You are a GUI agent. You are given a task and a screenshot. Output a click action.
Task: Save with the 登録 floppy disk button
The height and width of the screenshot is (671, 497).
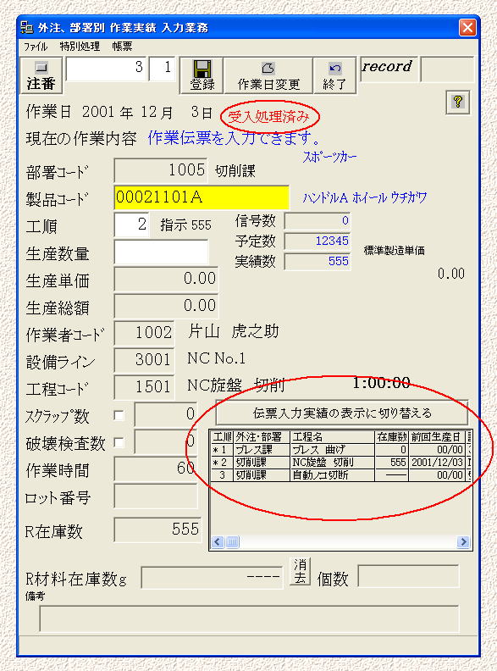coord(202,75)
